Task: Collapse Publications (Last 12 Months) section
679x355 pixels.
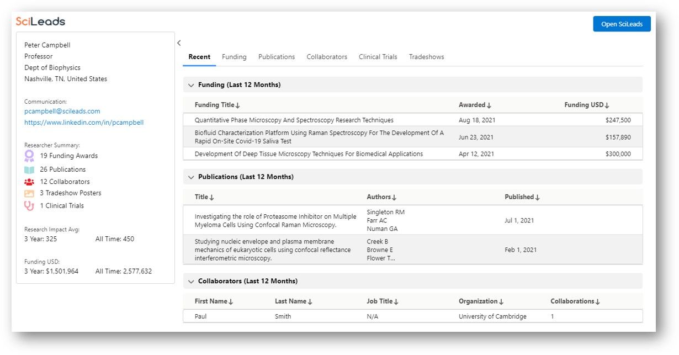Action: coord(191,177)
